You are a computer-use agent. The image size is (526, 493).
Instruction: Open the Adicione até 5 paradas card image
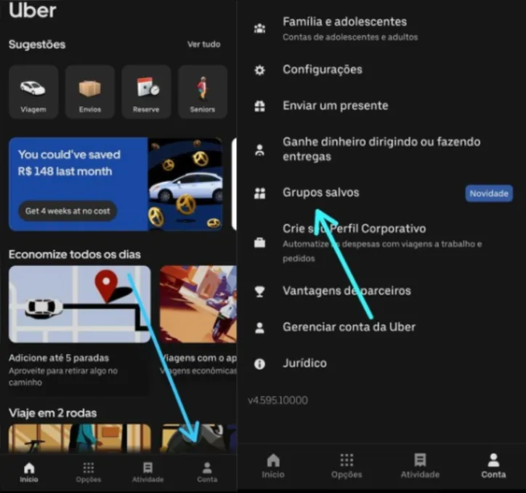[79, 304]
